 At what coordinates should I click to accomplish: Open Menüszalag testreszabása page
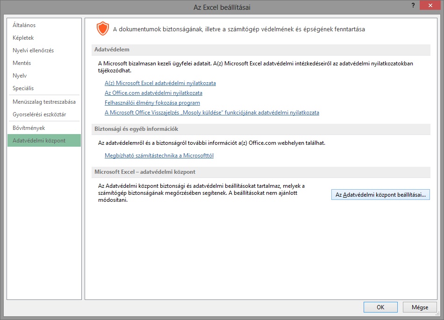[44, 101]
